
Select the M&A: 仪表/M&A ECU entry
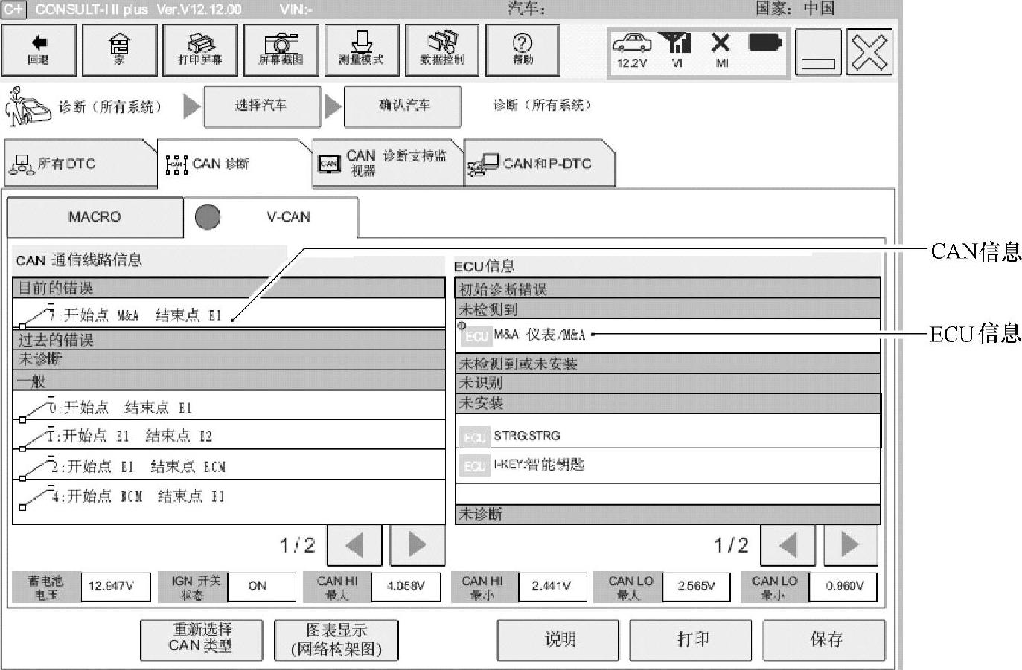coord(668,335)
